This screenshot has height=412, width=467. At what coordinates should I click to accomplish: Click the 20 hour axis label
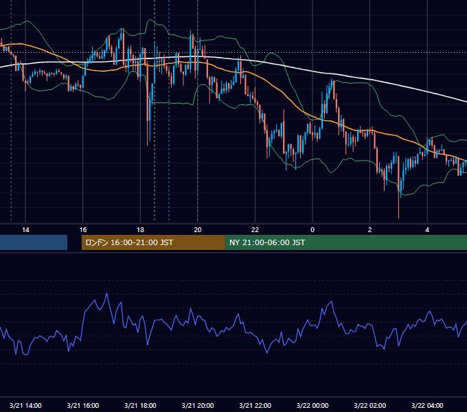pyautogui.click(x=198, y=230)
